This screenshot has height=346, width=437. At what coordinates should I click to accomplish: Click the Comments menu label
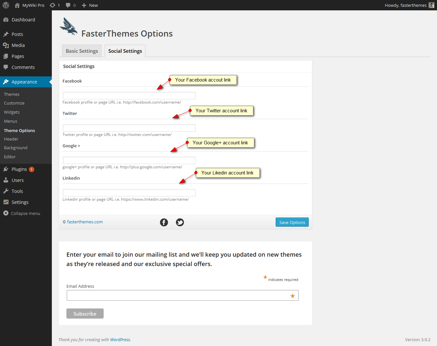coord(23,67)
